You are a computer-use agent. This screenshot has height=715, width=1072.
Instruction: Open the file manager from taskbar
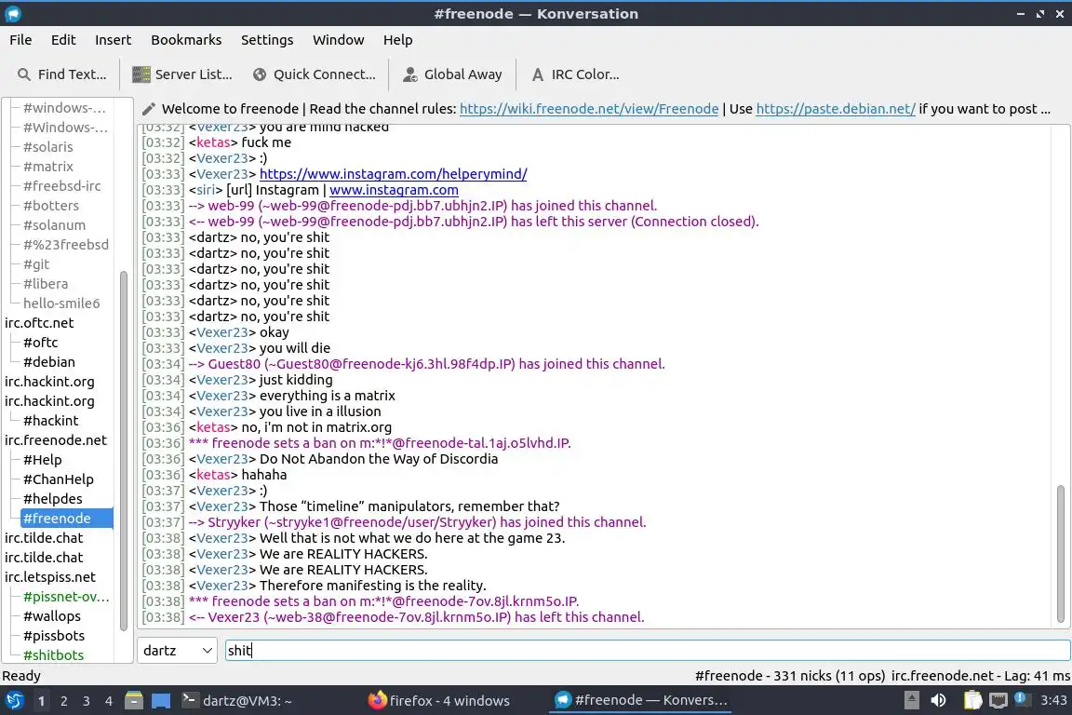point(134,701)
